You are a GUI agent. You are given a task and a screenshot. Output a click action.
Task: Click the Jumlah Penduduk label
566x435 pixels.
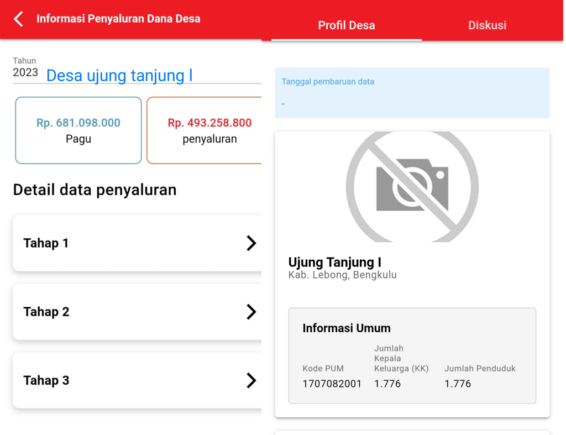(x=480, y=368)
